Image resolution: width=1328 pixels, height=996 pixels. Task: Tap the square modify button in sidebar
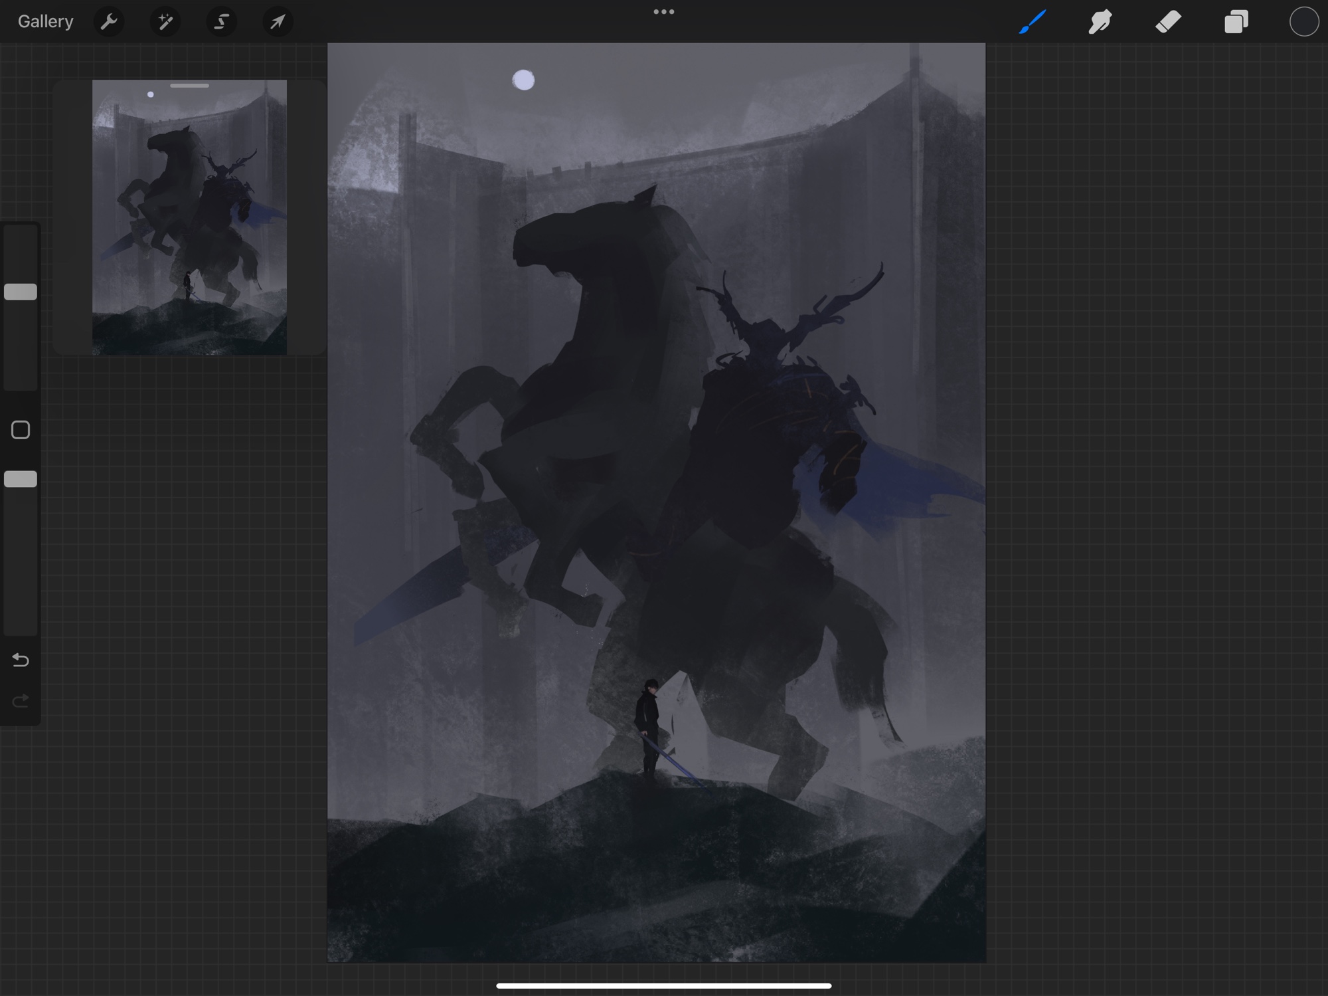point(21,430)
